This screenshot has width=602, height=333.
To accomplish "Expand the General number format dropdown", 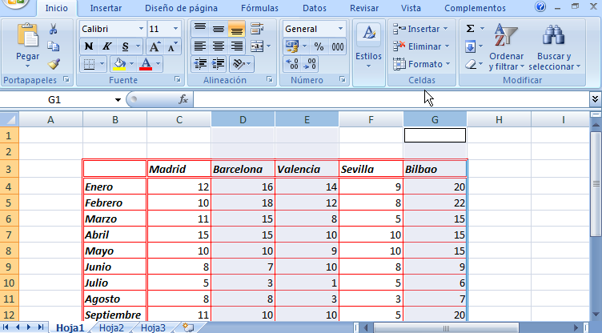I will (x=340, y=29).
